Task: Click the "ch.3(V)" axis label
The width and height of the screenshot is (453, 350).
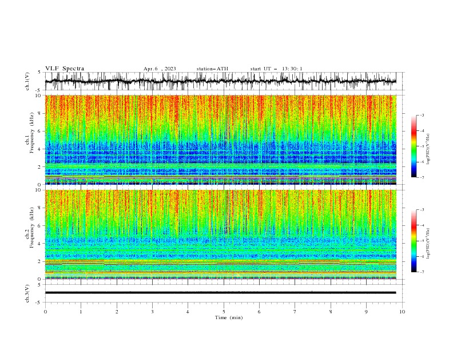Action: coord(27,293)
